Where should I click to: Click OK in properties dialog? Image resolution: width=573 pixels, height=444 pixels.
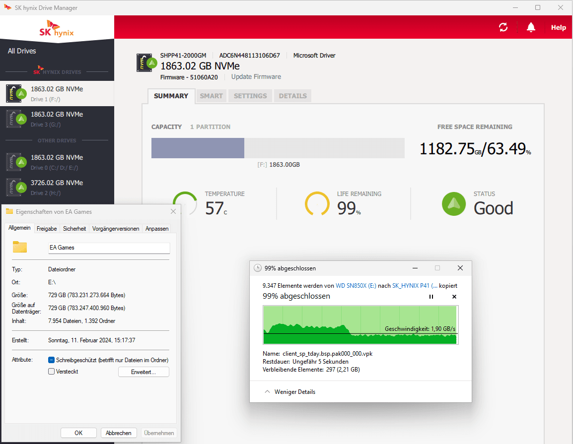[78, 433]
